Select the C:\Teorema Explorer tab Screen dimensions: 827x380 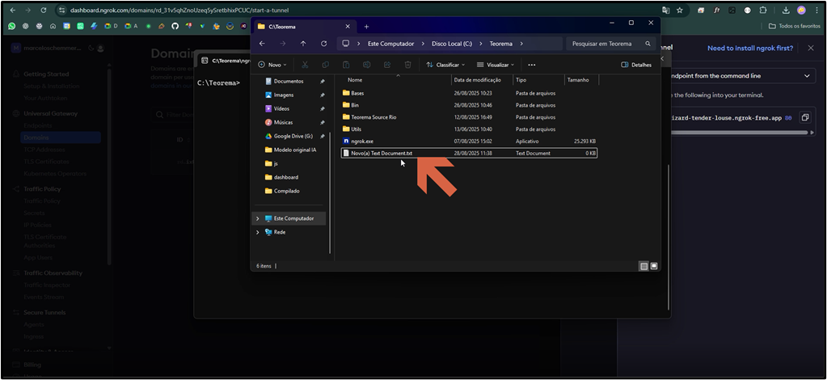[302, 27]
